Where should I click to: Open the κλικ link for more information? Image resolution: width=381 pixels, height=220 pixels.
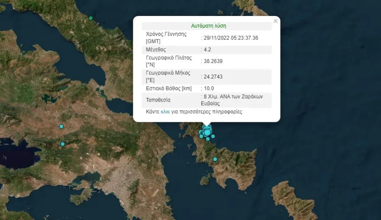[165, 112]
